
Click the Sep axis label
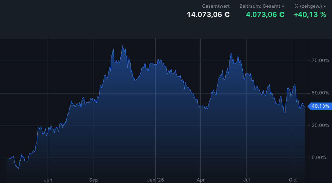[x=94, y=180]
